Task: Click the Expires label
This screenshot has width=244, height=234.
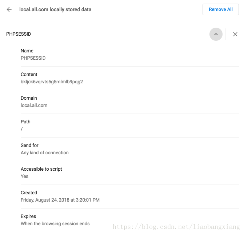Action: click(28, 216)
